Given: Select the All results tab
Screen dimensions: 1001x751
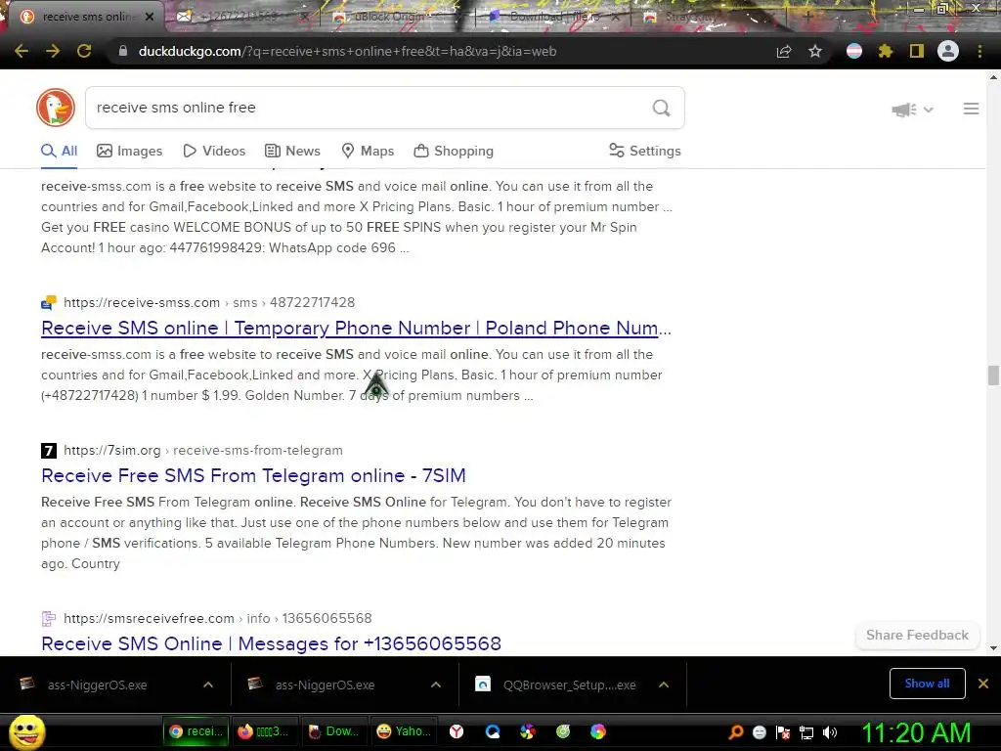Looking at the screenshot, I should (60, 152).
